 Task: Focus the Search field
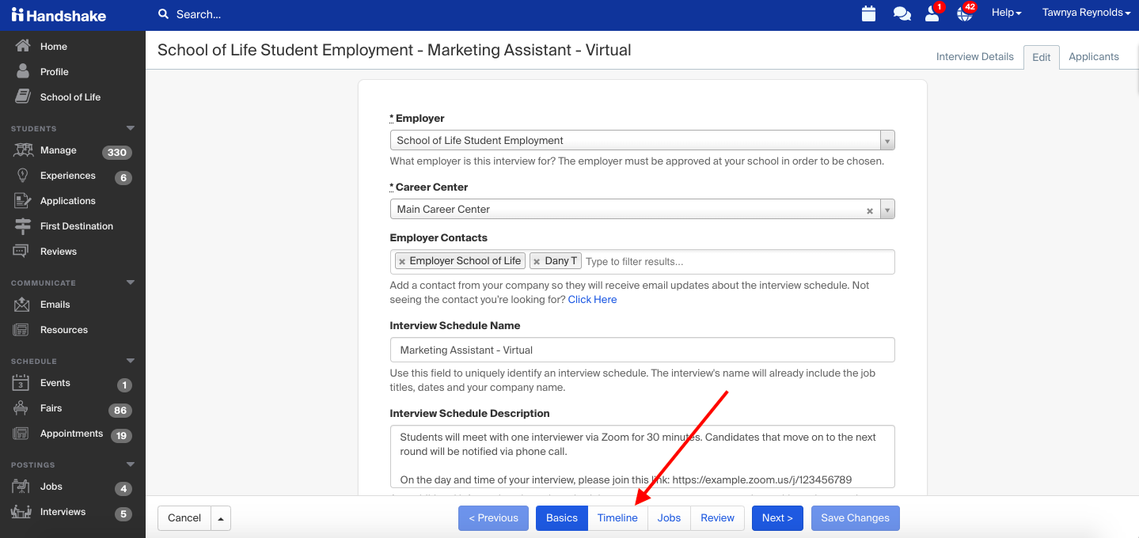point(199,14)
